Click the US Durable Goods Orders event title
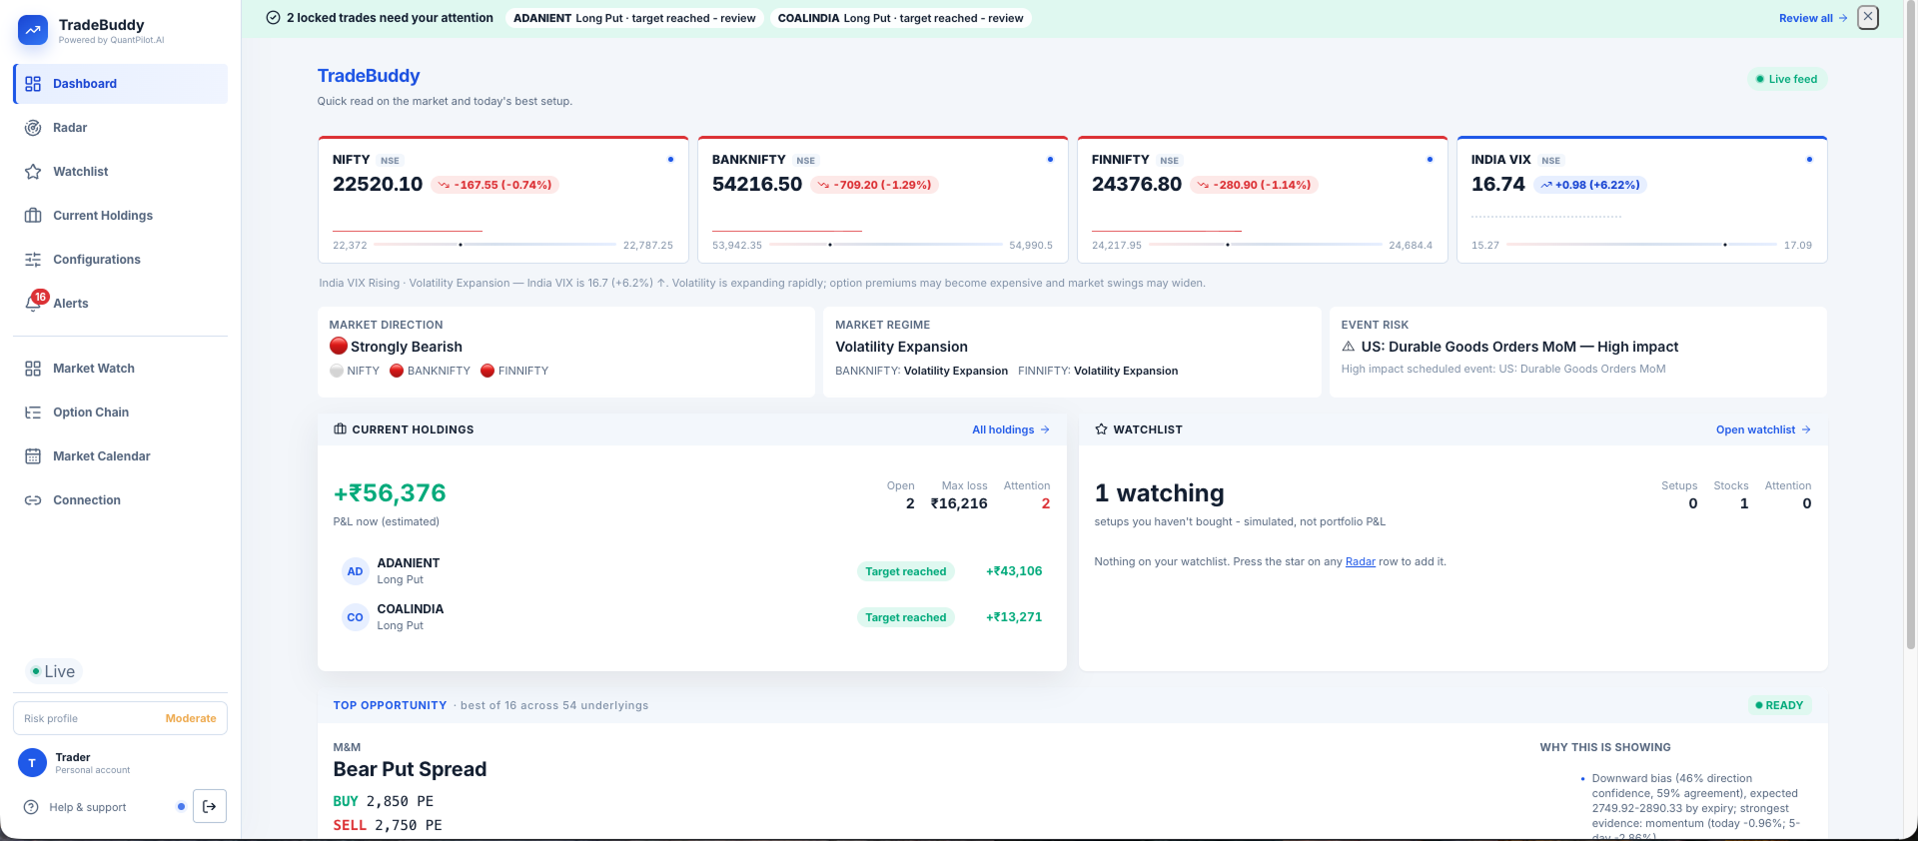The image size is (1918, 841). click(x=1519, y=347)
